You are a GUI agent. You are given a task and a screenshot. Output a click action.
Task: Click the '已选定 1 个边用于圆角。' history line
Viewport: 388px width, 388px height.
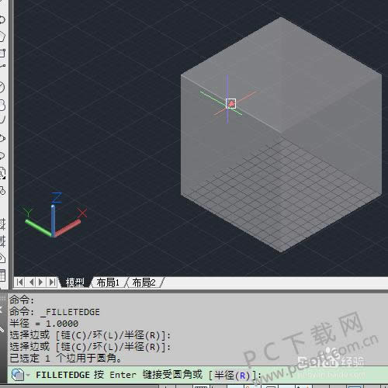65,358
